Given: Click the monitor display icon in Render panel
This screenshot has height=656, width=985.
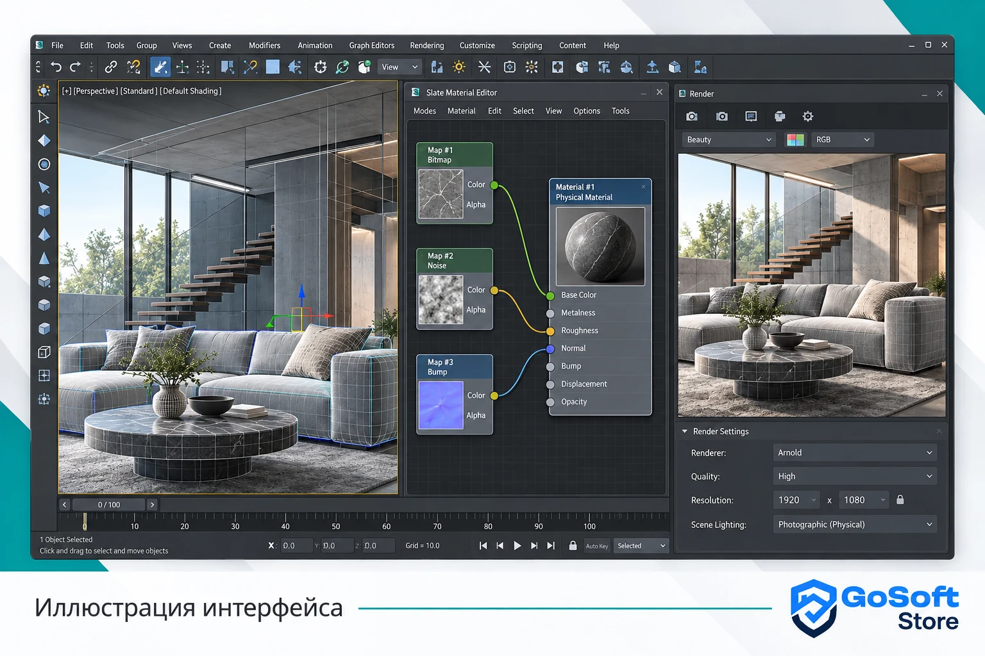Looking at the screenshot, I should point(751,116).
